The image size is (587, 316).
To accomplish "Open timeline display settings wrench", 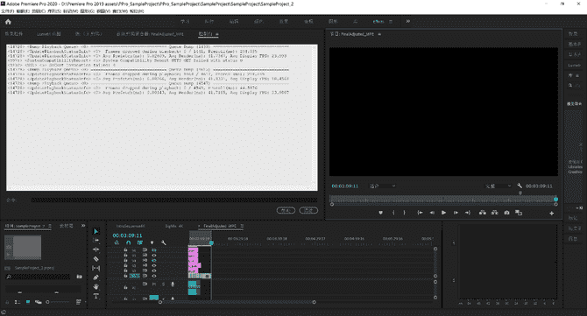I will click(x=164, y=242).
